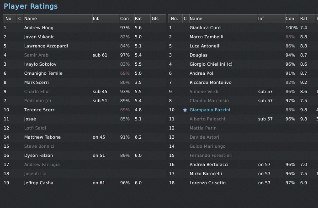Click the Player Ratings panel title
The width and height of the screenshot is (318, 208).
click(x=31, y=6)
